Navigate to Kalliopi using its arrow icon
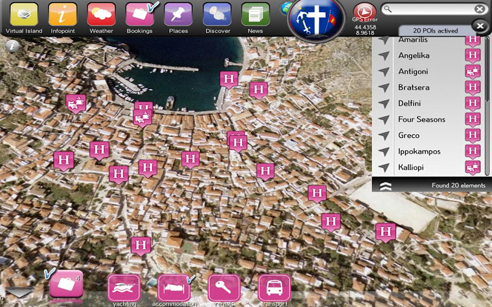 [x=383, y=167]
